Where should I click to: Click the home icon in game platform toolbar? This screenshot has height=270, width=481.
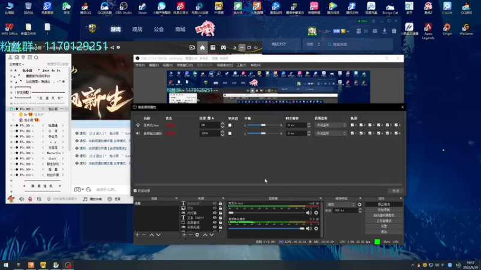pos(203,47)
